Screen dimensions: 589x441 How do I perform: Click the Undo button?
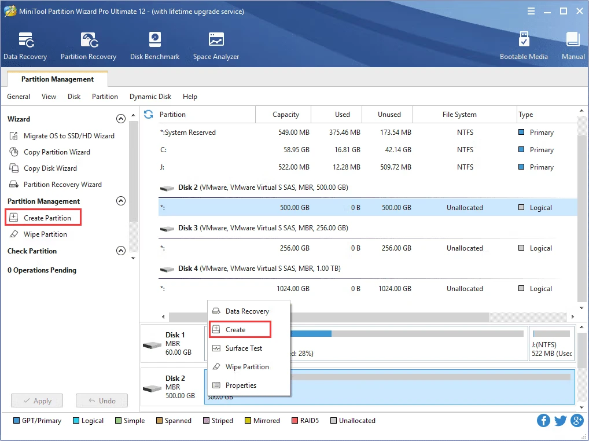[101, 400]
